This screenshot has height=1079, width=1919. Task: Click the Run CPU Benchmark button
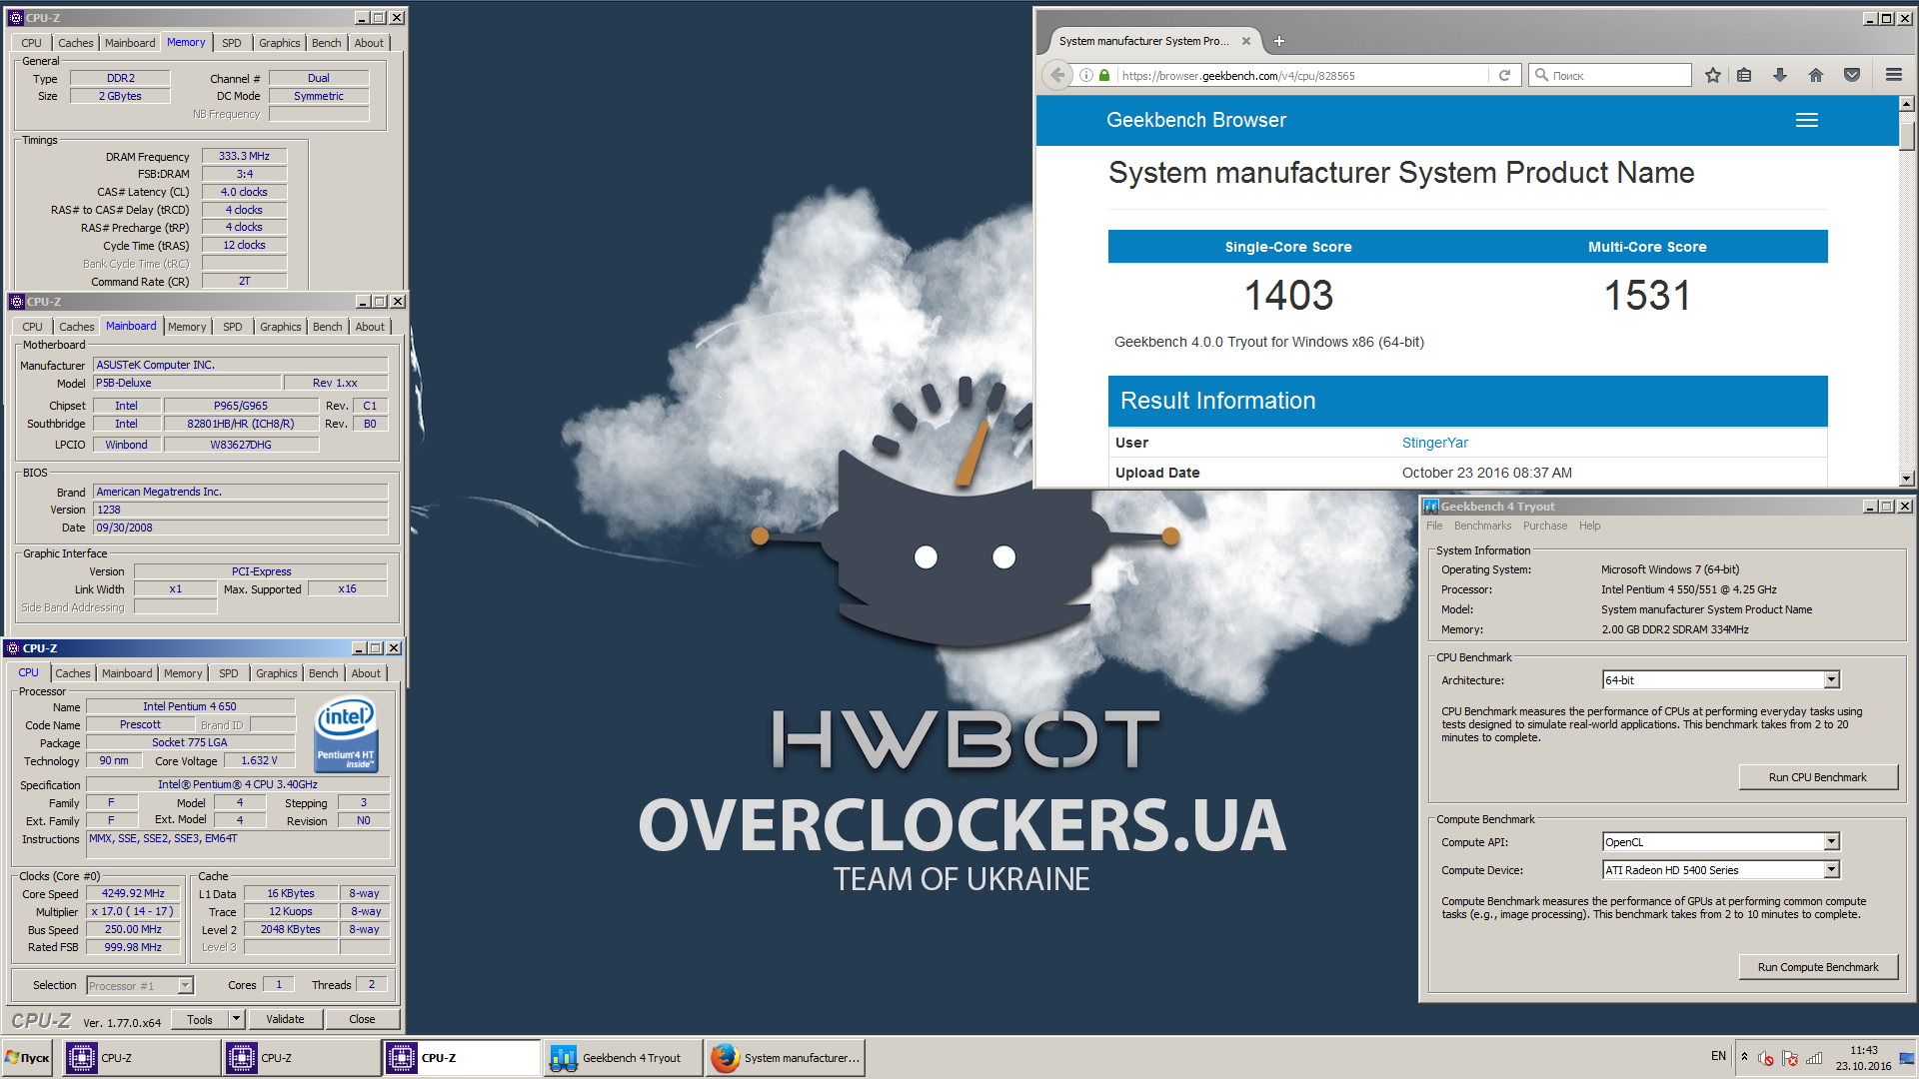[1817, 777]
